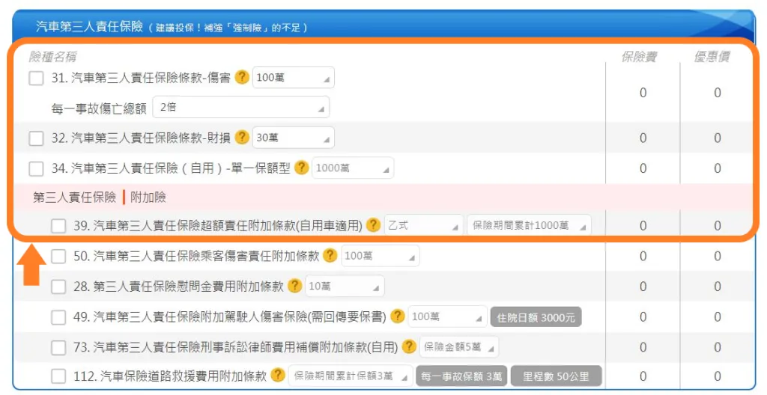Check the 112 道路救援費用附加條款 box

pyautogui.click(x=58, y=376)
